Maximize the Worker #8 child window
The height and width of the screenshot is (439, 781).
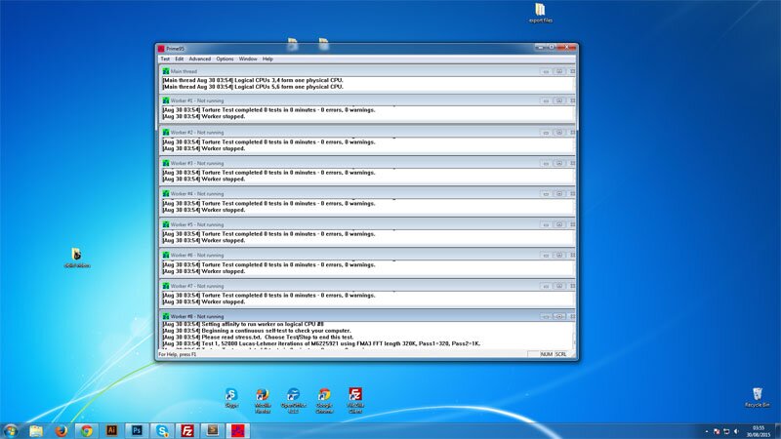tap(559, 316)
